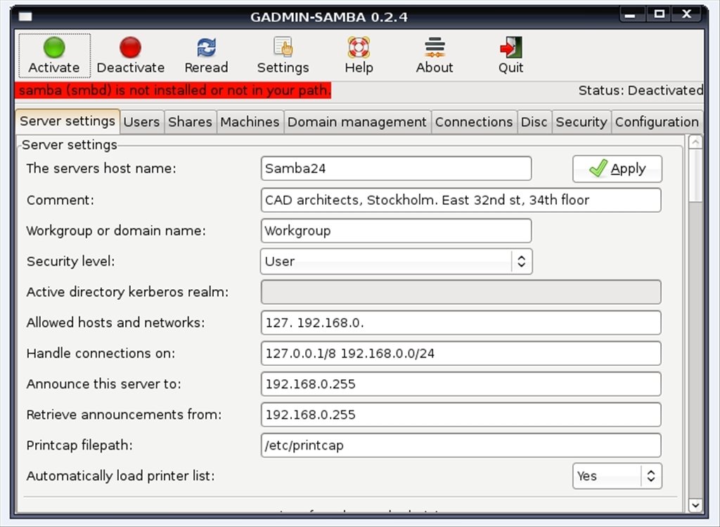Go to the Domain management tab
The image size is (720, 527).
click(x=356, y=122)
